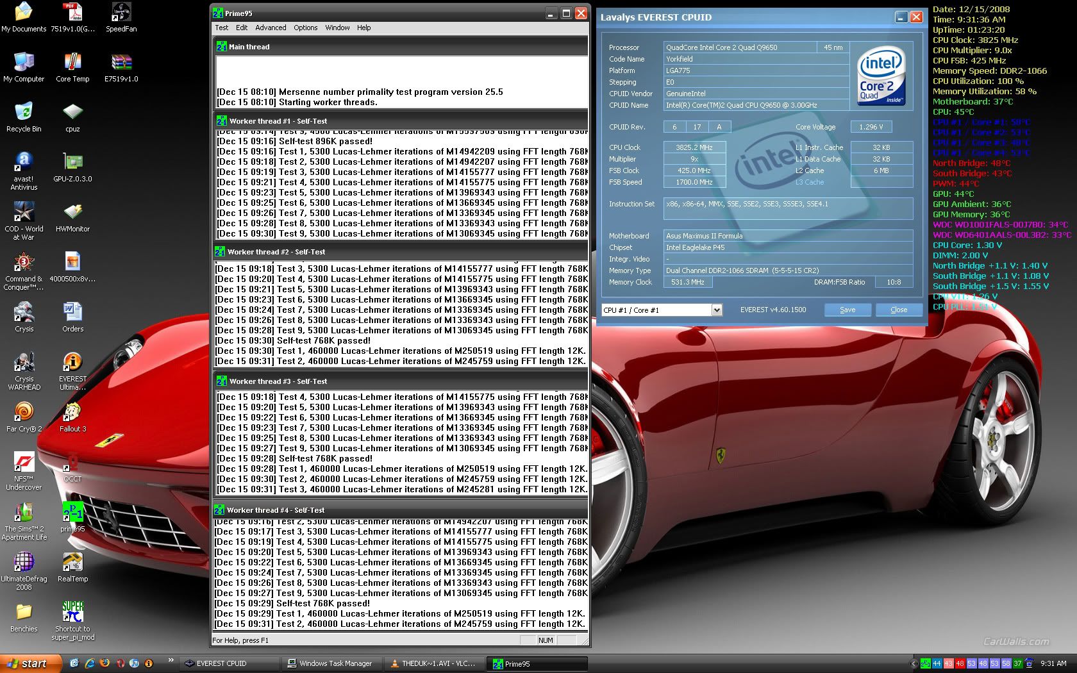
Task: Launch Internet Explorer from Quick Launch
Action: click(x=90, y=663)
